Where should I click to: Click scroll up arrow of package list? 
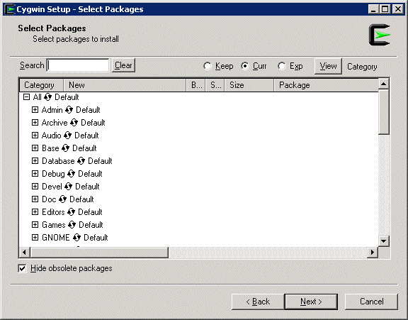tap(384, 84)
